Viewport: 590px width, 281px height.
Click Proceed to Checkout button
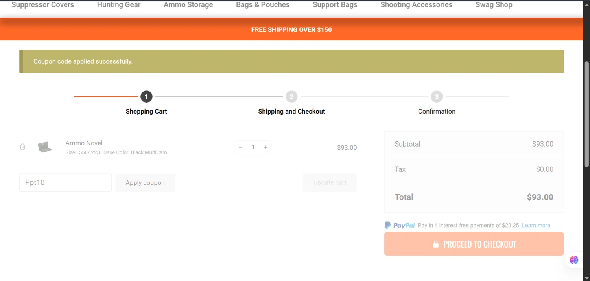click(474, 244)
